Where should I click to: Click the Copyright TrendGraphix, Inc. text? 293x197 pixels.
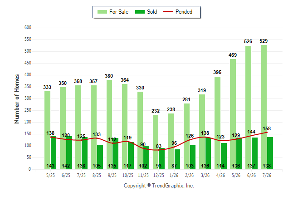159,186
